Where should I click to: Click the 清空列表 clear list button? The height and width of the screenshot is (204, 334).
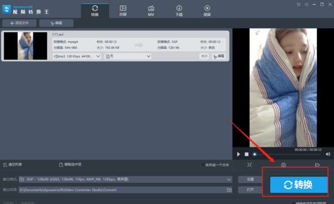(12, 165)
